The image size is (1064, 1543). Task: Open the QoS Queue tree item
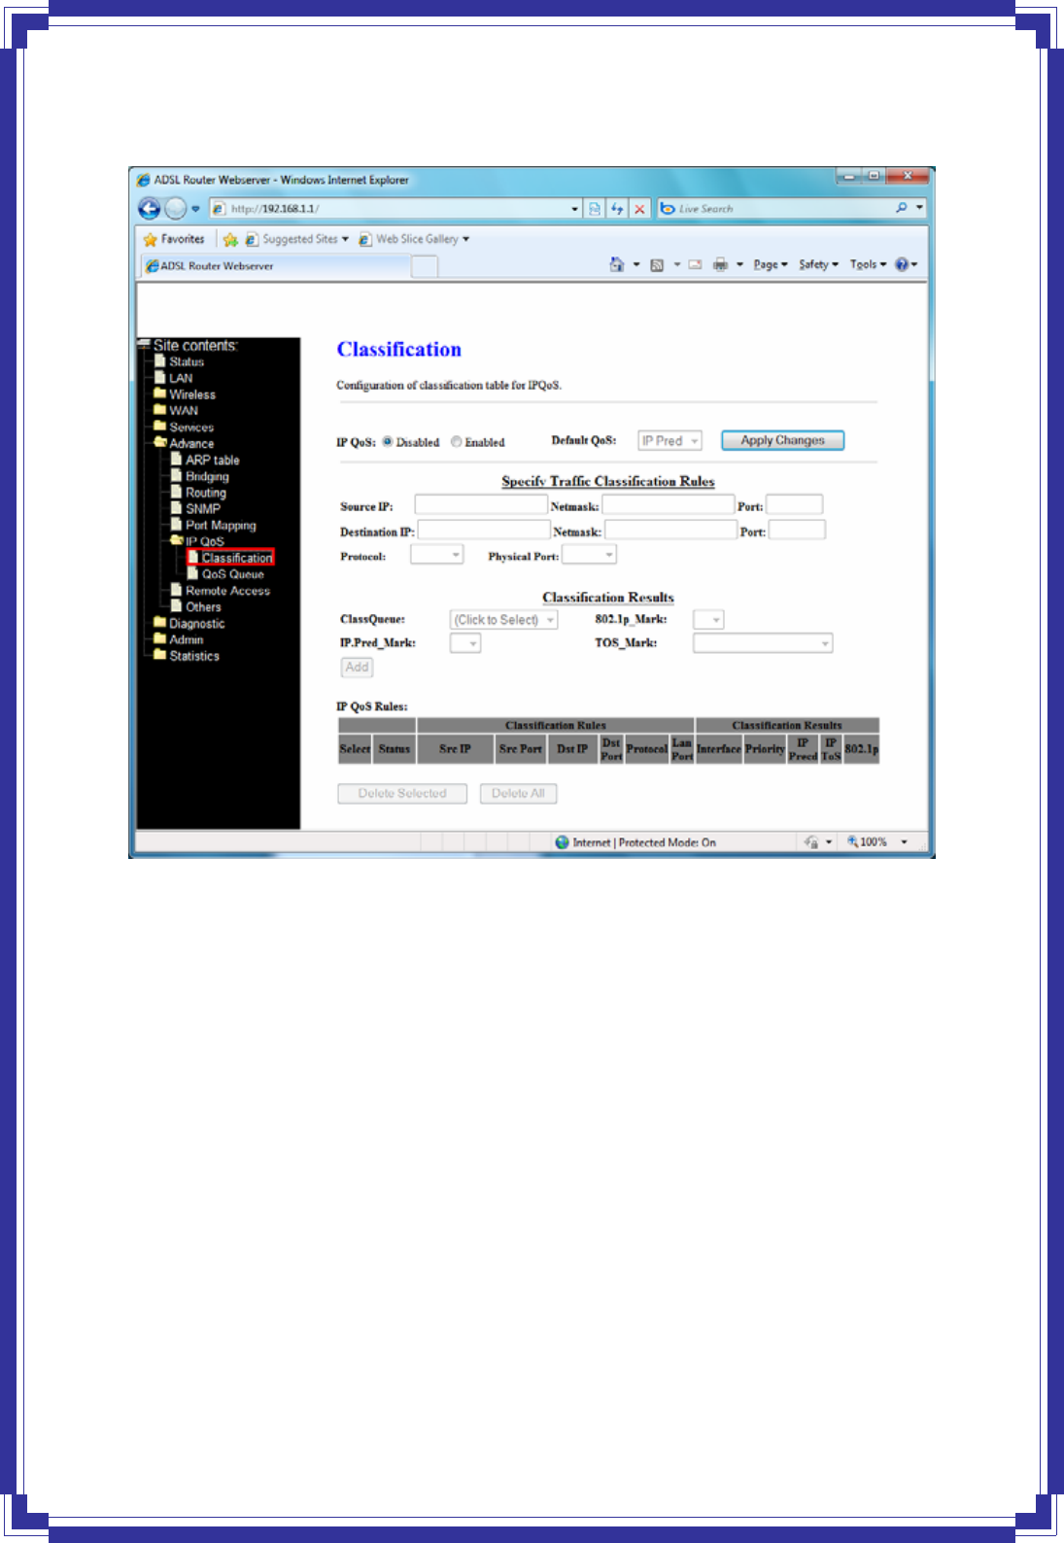click(232, 573)
